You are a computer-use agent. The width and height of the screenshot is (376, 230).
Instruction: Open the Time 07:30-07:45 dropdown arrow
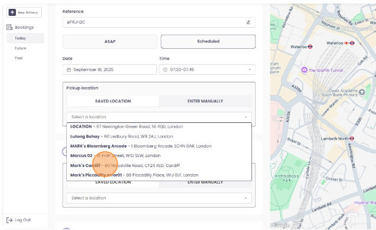coord(250,69)
